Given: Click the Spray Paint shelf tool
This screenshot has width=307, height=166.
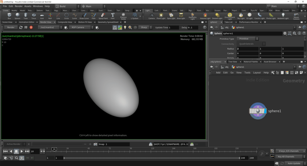Looking at the screenshot, I should point(103,16).
